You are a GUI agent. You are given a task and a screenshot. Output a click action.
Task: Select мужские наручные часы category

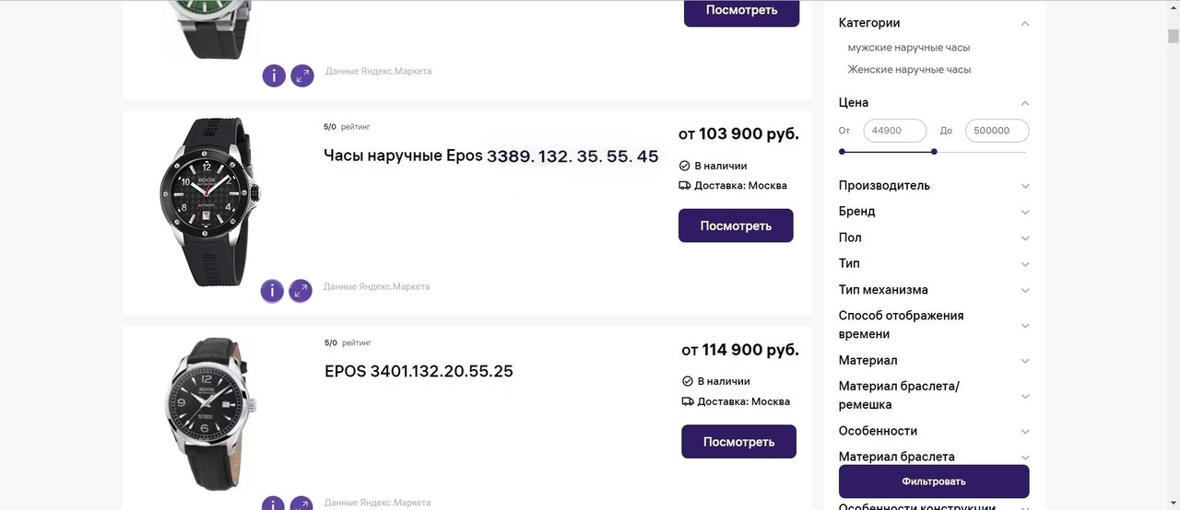(x=909, y=48)
